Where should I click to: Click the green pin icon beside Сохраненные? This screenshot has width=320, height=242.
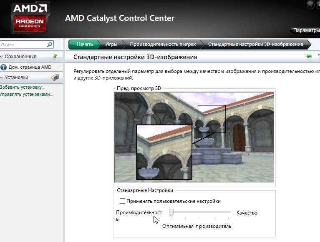tap(55, 57)
